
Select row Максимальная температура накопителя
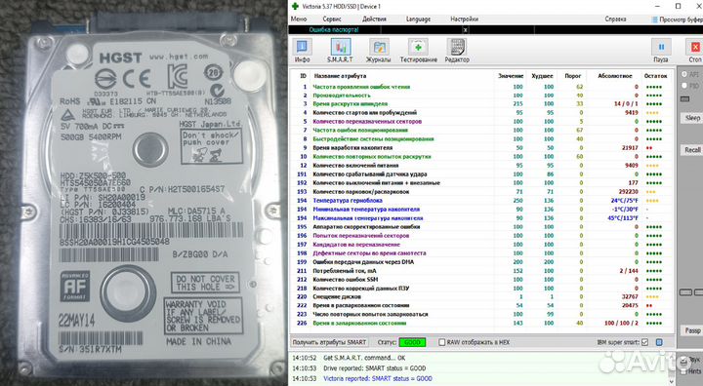pos(481,218)
